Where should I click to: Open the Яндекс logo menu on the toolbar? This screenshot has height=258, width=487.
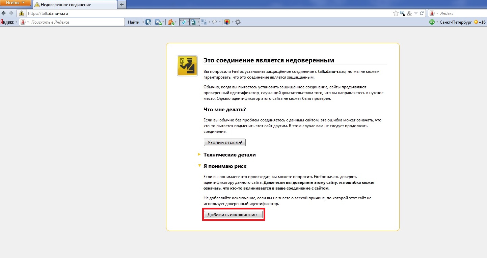click(8, 22)
